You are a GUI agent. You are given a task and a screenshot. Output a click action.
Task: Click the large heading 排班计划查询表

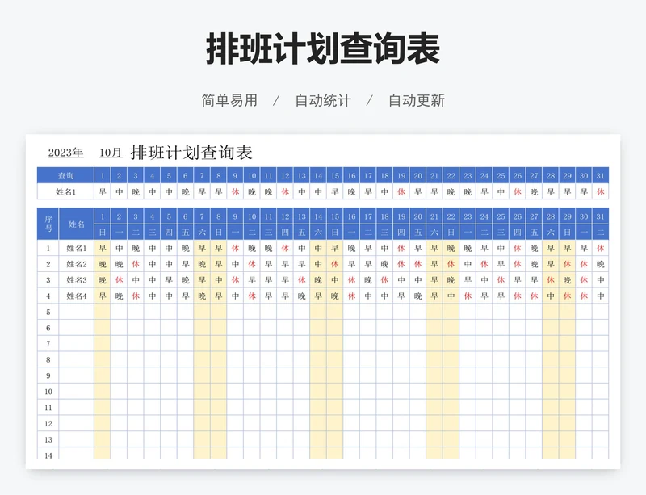click(323, 49)
